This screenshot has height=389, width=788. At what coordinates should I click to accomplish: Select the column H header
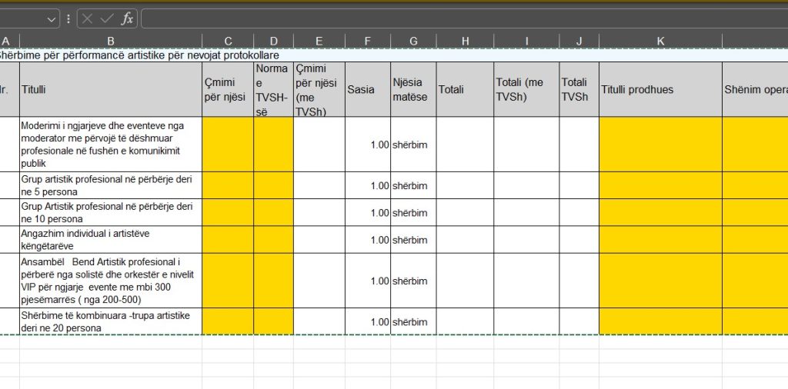465,41
